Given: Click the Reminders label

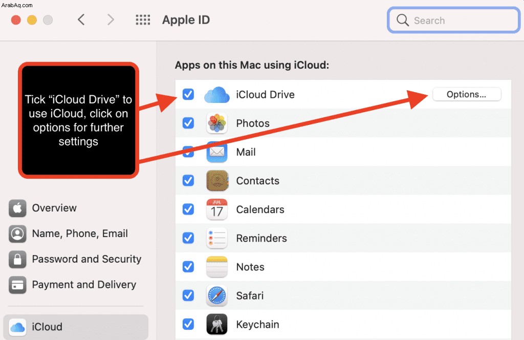Looking at the screenshot, I should pyautogui.click(x=261, y=239).
